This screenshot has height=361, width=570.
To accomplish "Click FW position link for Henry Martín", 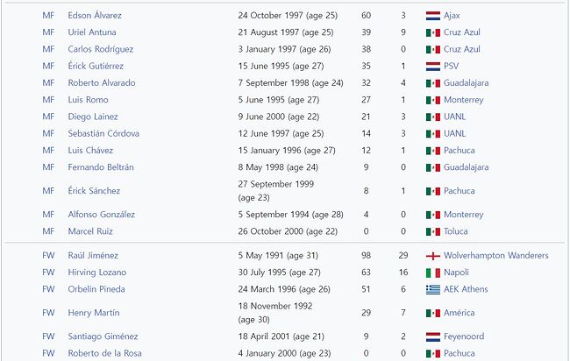I will 48,313.
